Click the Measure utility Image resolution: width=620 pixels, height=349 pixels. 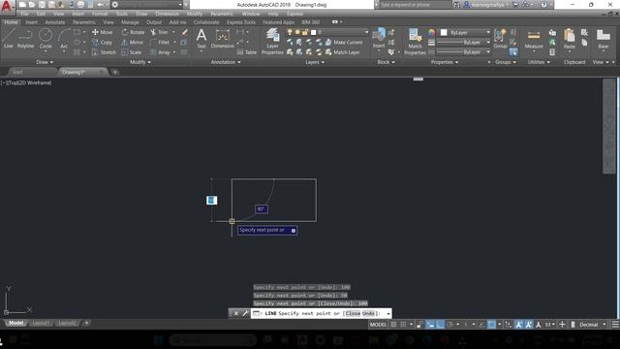pyautogui.click(x=534, y=39)
